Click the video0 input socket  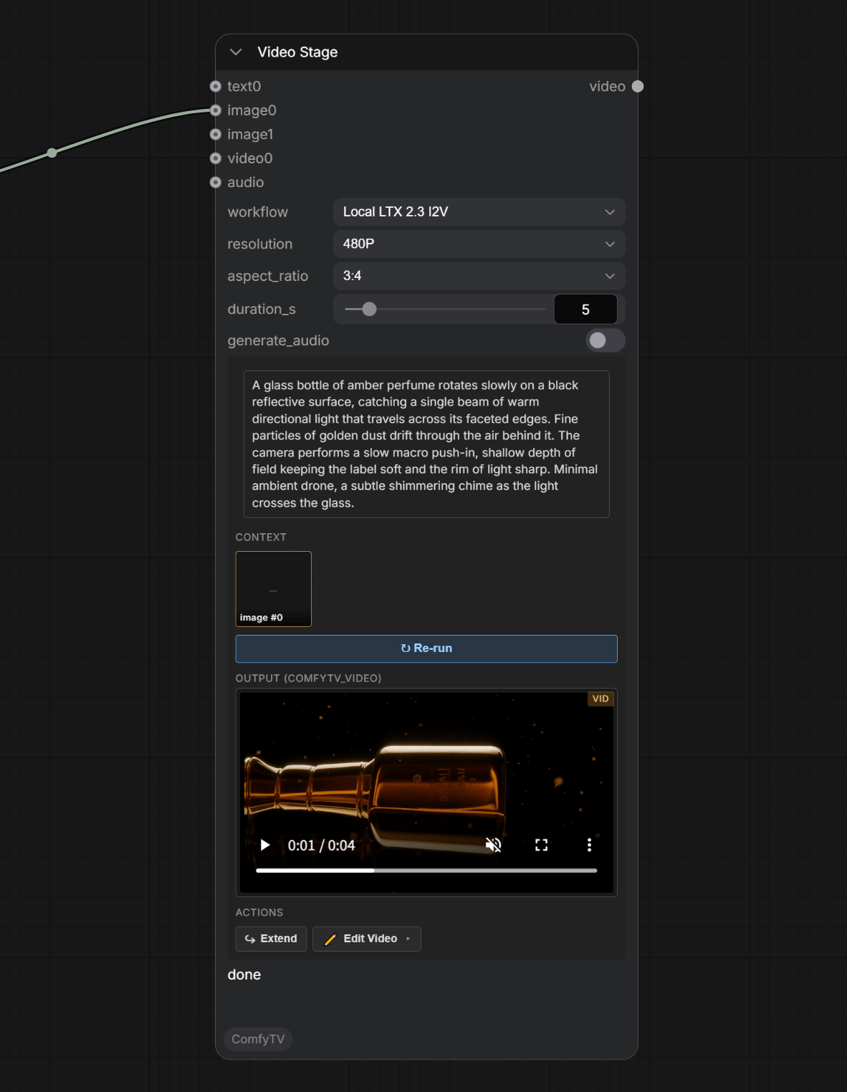tap(215, 158)
